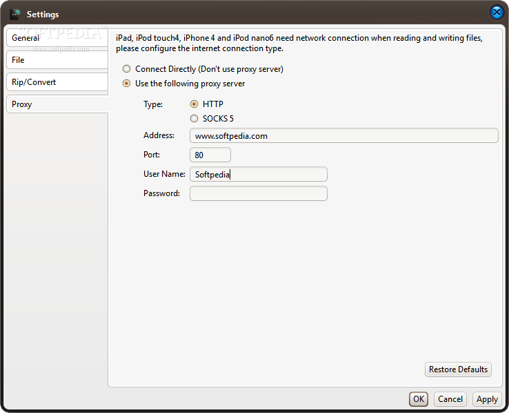Click the Port field showing 80
Image resolution: width=509 pixels, height=413 pixels.
210,155
